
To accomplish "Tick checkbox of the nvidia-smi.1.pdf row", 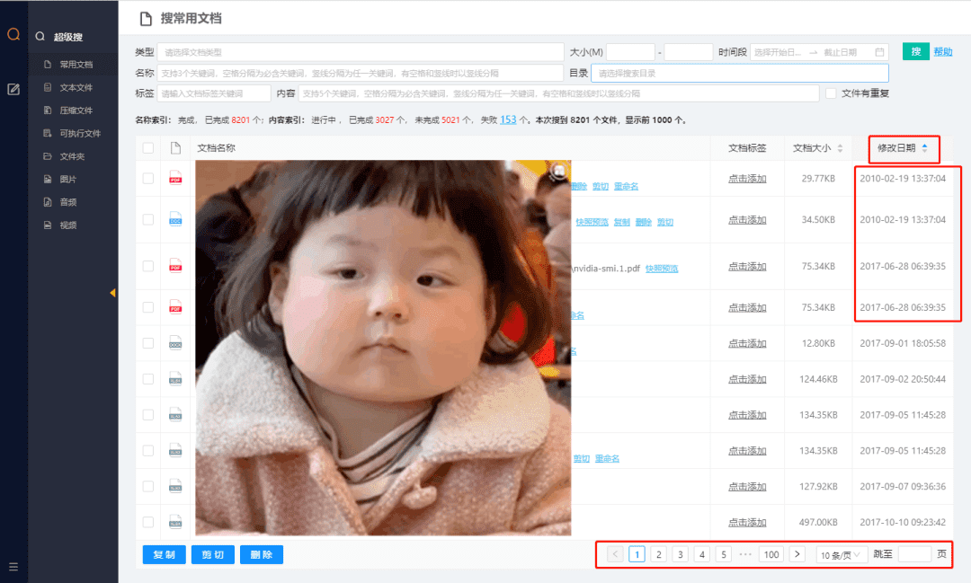I will tap(148, 266).
